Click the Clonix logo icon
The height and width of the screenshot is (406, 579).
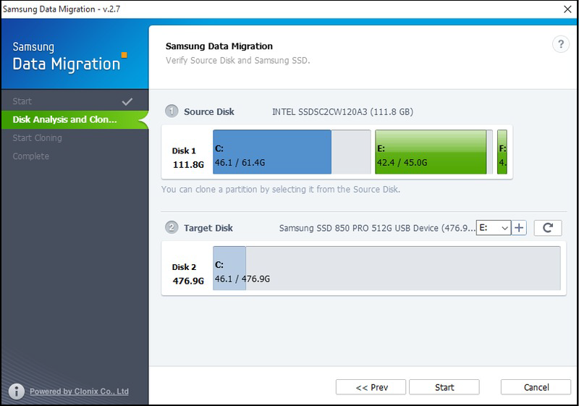coord(16,392)
